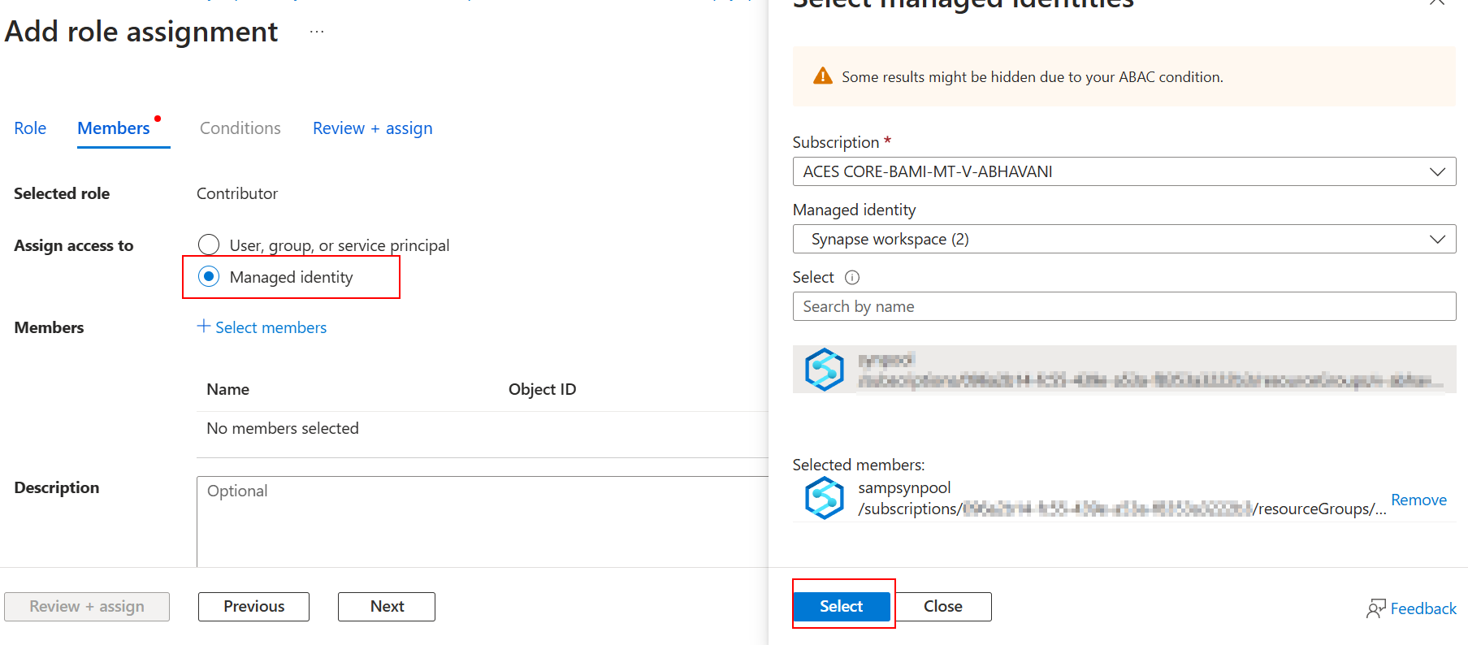Click the Synapse icon next to sampsynpool
This screenshot has width=1468, height=645.
(825, 497)
